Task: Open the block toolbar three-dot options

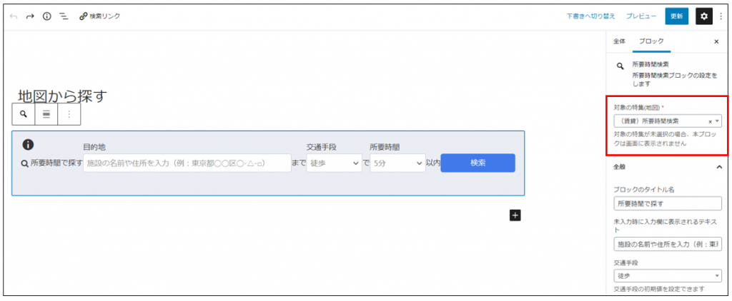Action: [69, 114]
